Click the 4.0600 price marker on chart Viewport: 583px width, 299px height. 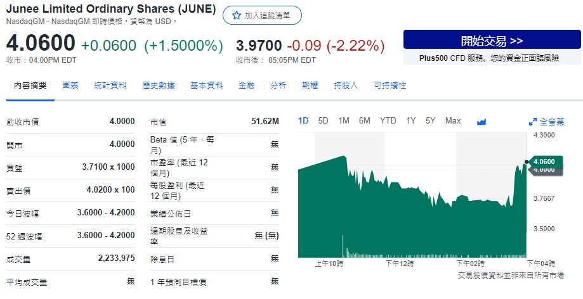point(544,162)
